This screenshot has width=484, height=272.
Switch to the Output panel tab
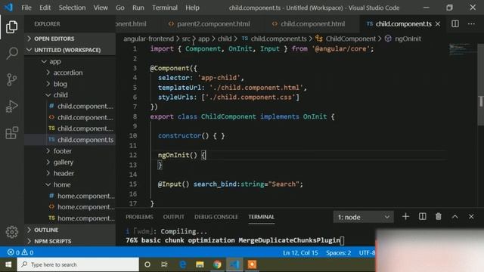[x=173, y=217]
